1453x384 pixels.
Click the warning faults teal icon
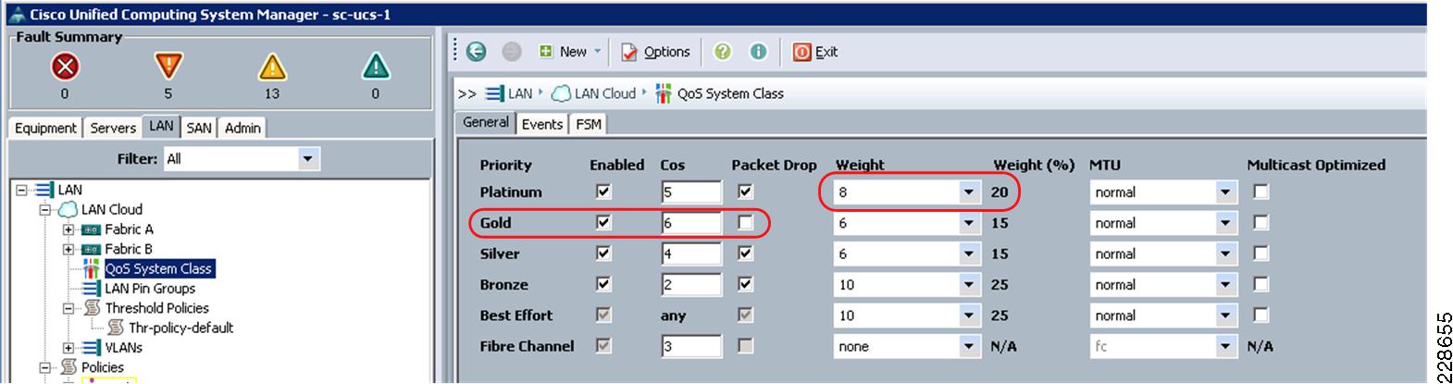tap(375, 67)
